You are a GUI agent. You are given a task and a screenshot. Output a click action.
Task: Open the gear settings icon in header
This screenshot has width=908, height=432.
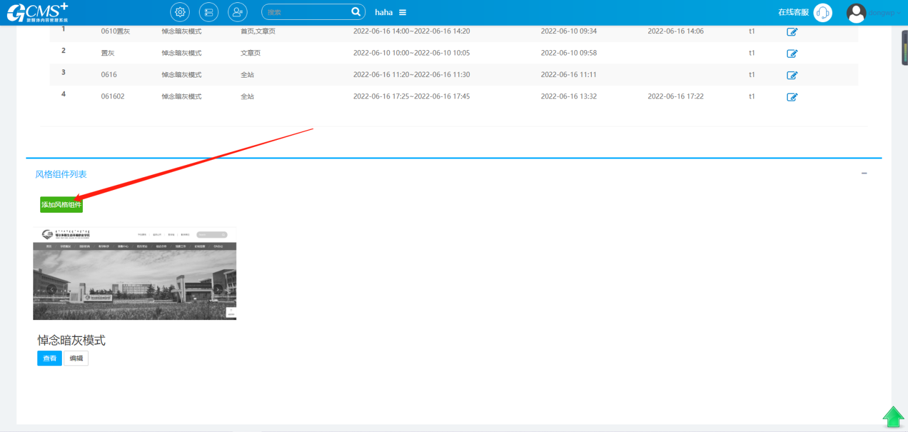tap(180, 12)
